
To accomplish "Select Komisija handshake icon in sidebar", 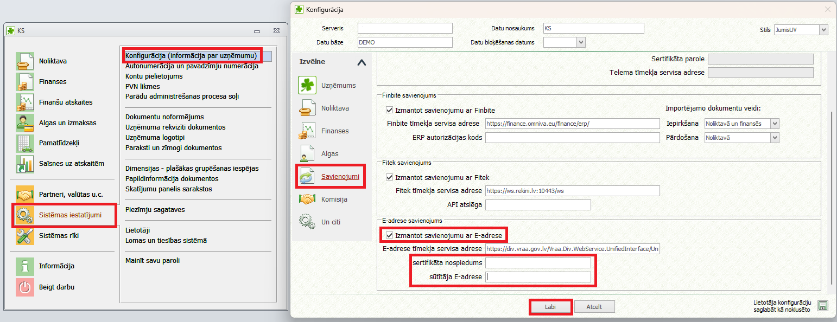I will [x=307, y=199].
